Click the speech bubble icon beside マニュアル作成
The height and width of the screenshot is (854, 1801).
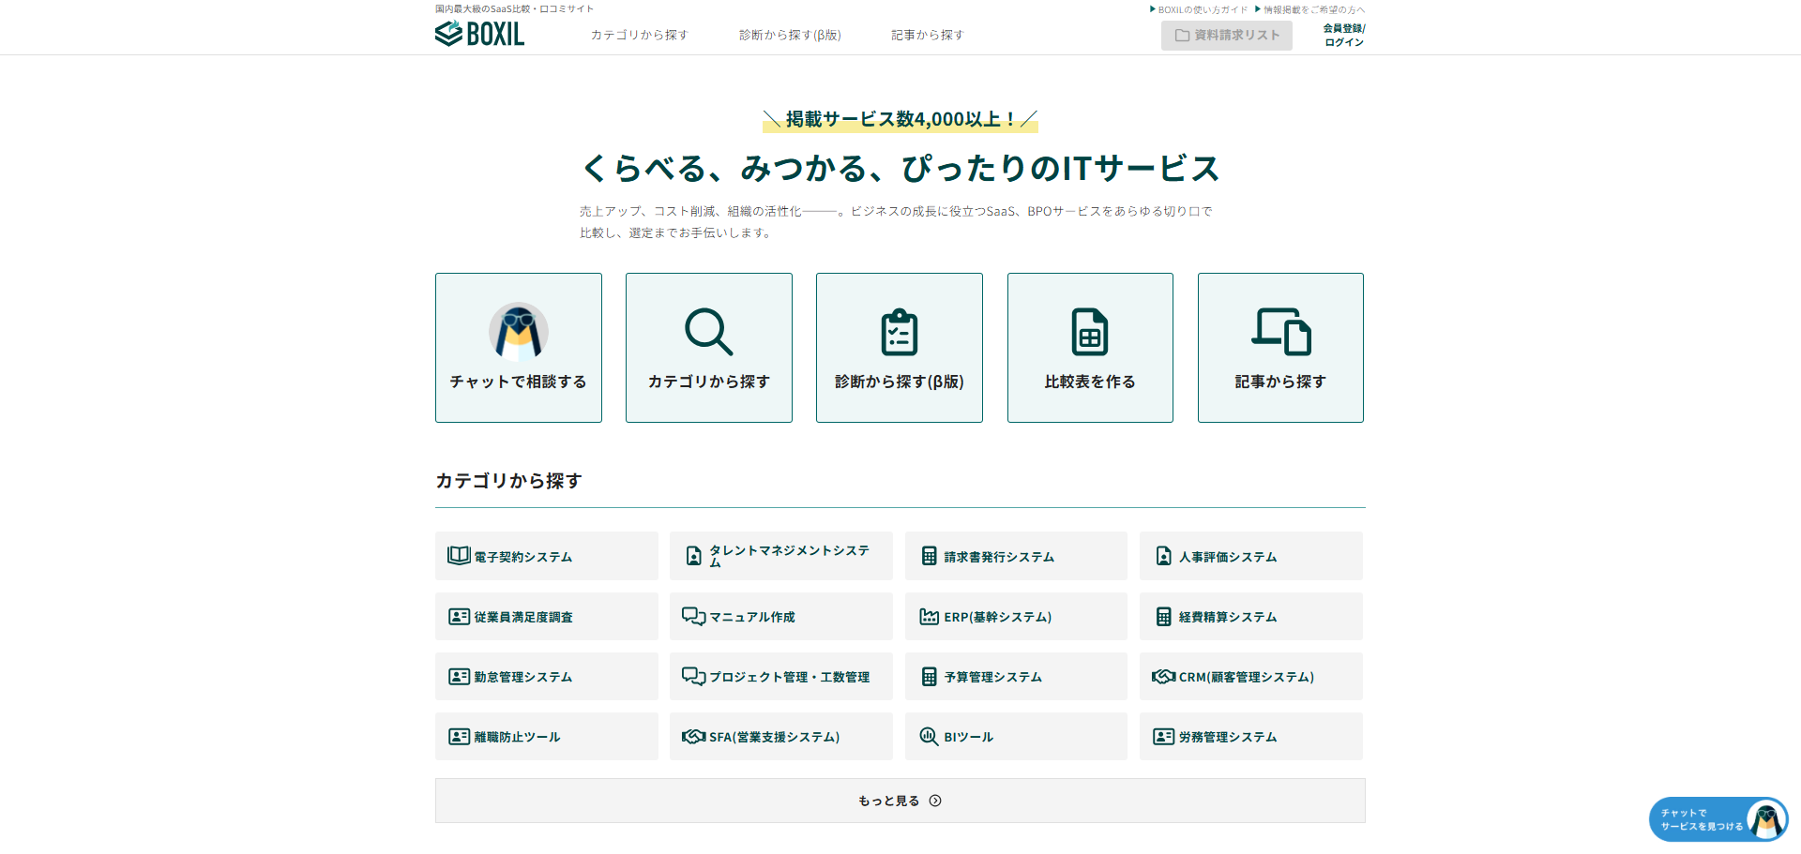point(693,616)
